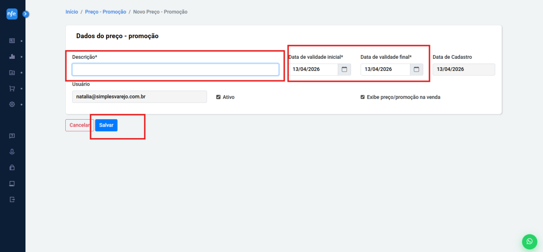The image size is (543, 252).
Task: Toggle the Ativo checkbox
Action: coord(218,97)
